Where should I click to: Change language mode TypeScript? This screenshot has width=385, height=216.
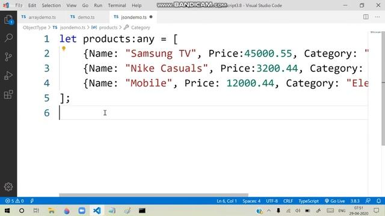(x=309, y=201)
